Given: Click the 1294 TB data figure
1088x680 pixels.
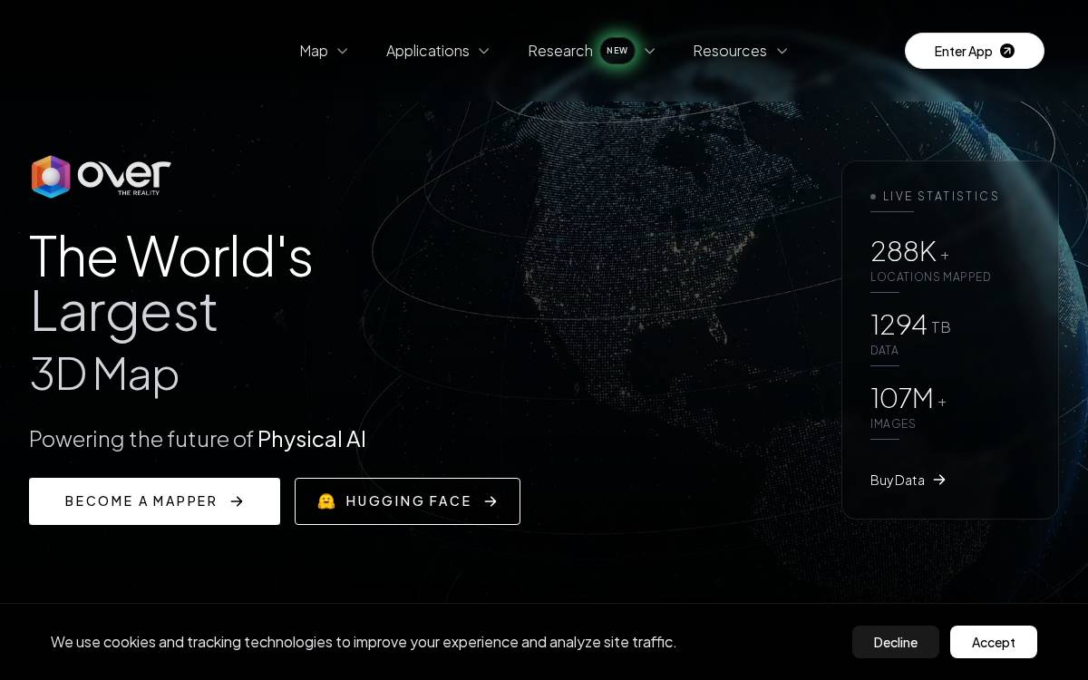Looking at the screenshot, I should pyautogui.click(x=910, y=325).
